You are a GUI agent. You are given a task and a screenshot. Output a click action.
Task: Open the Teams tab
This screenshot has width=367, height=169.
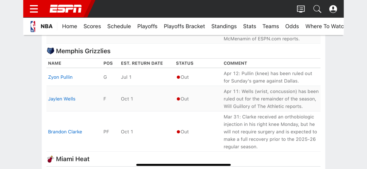click(270, 26)
